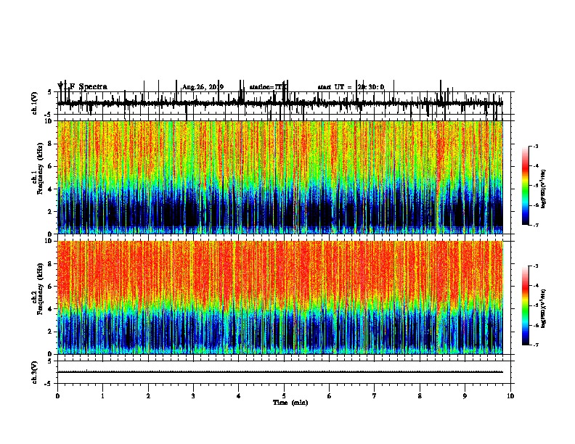The image size is (575, 444).
Task: Click the "station=" label in the header
Action: point(262,87)
